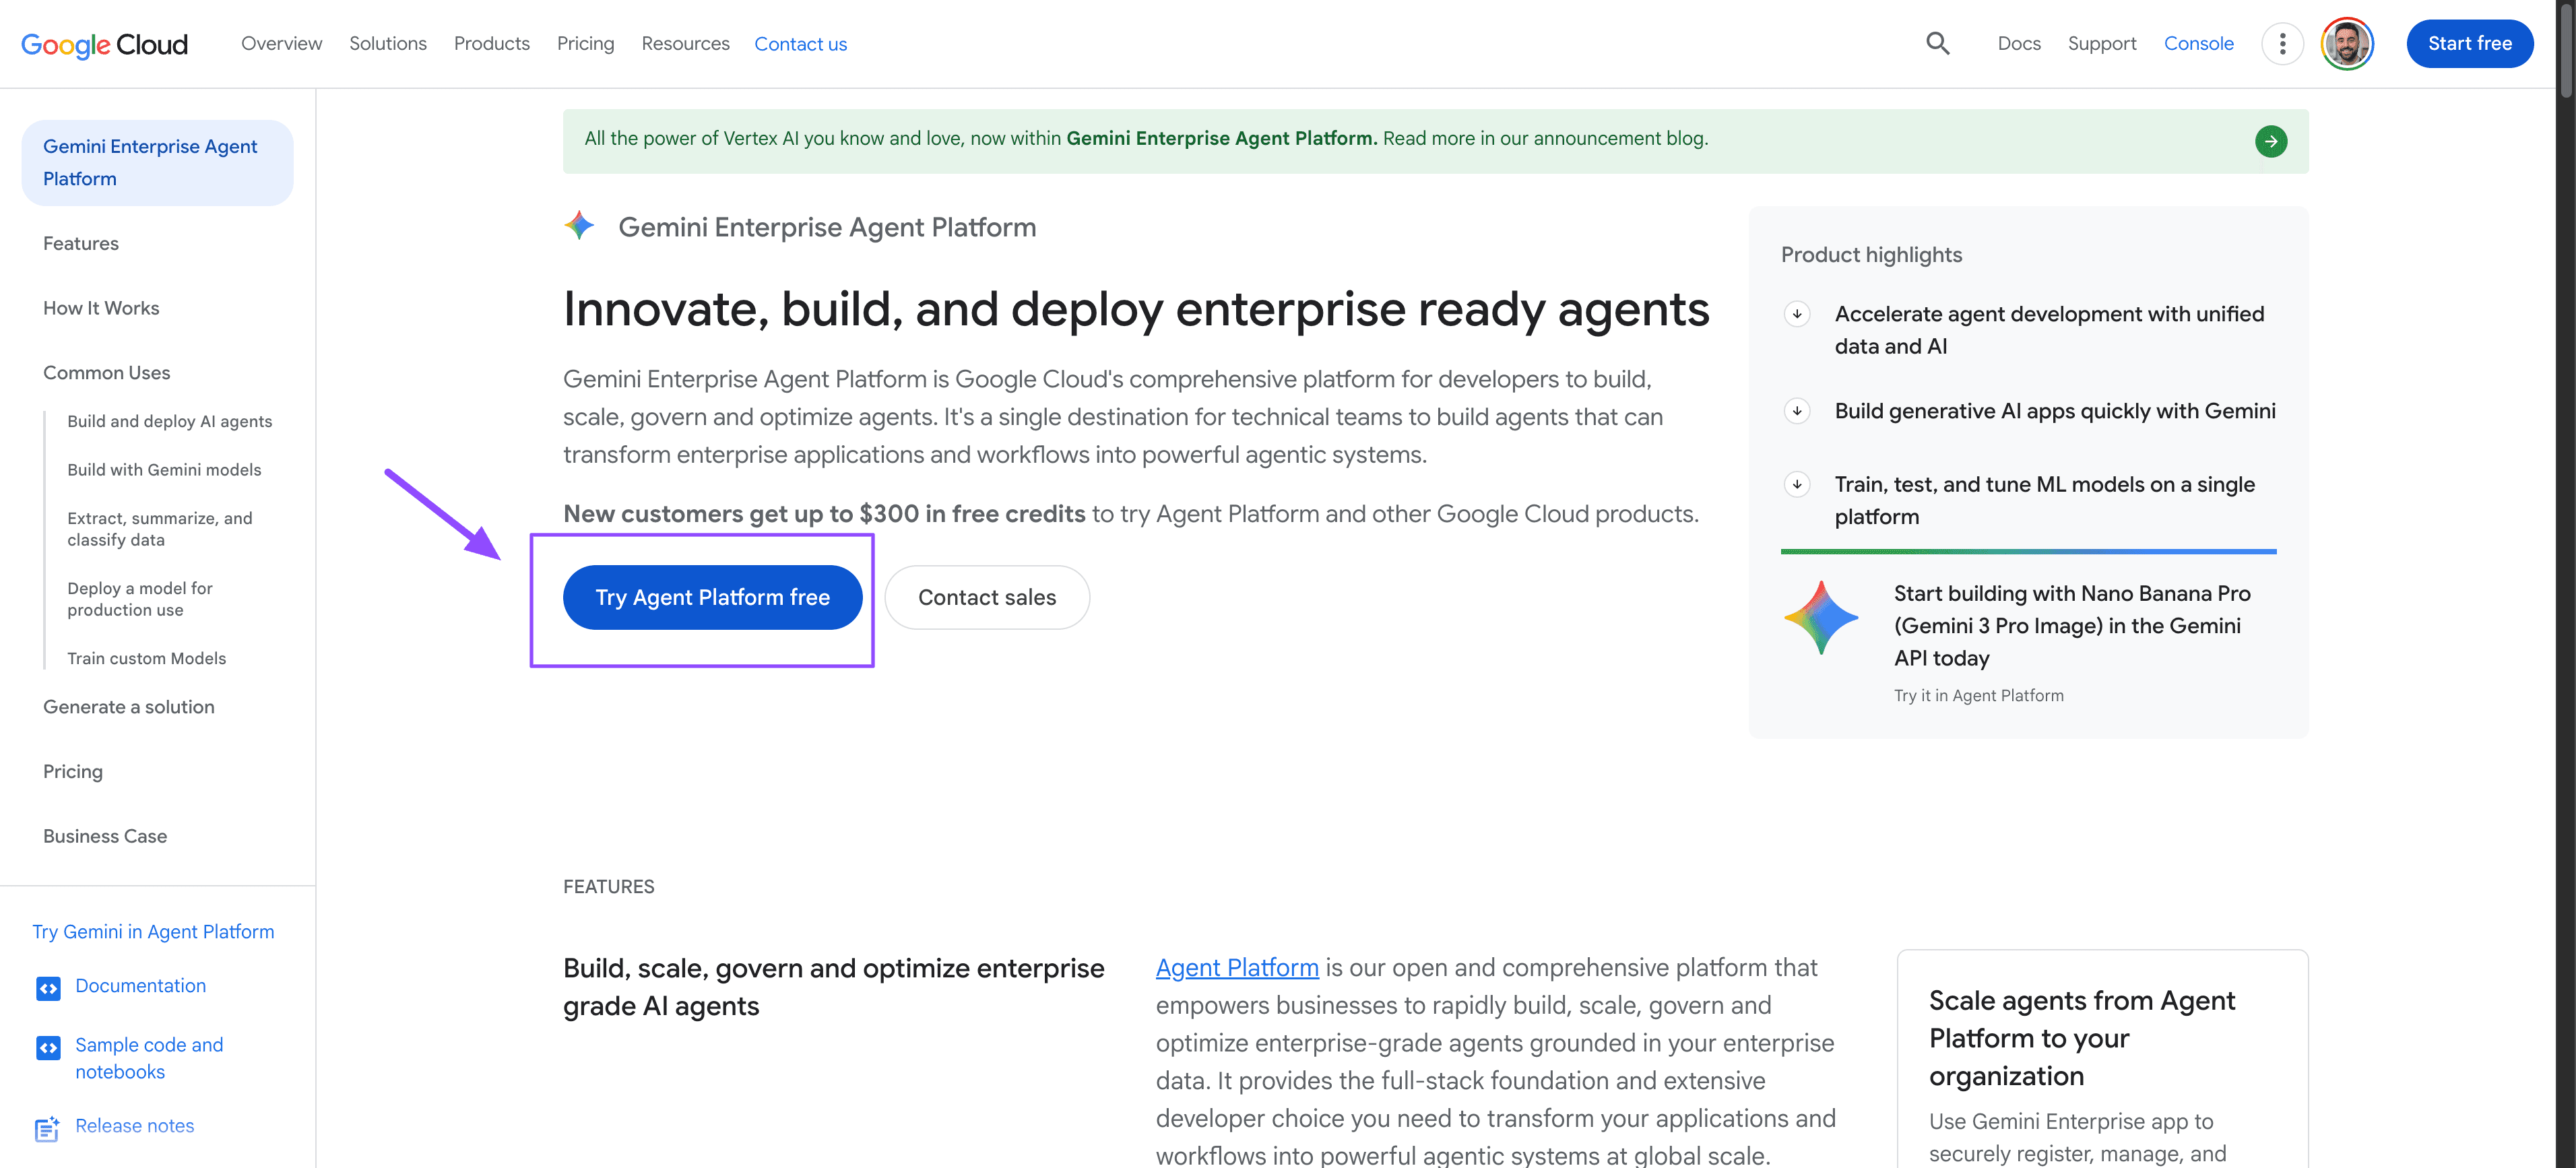This screenshot has width=2576, height=1168.
Task: Select 'Deploy a model for production use'
Action: click(x=140, y=599)
